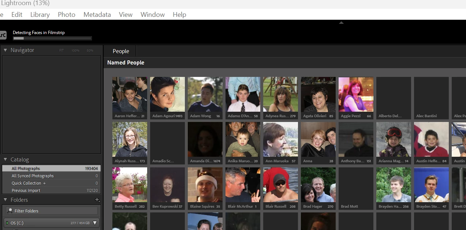Select Blair McArthur person thumbnail

tap(243, 185)
